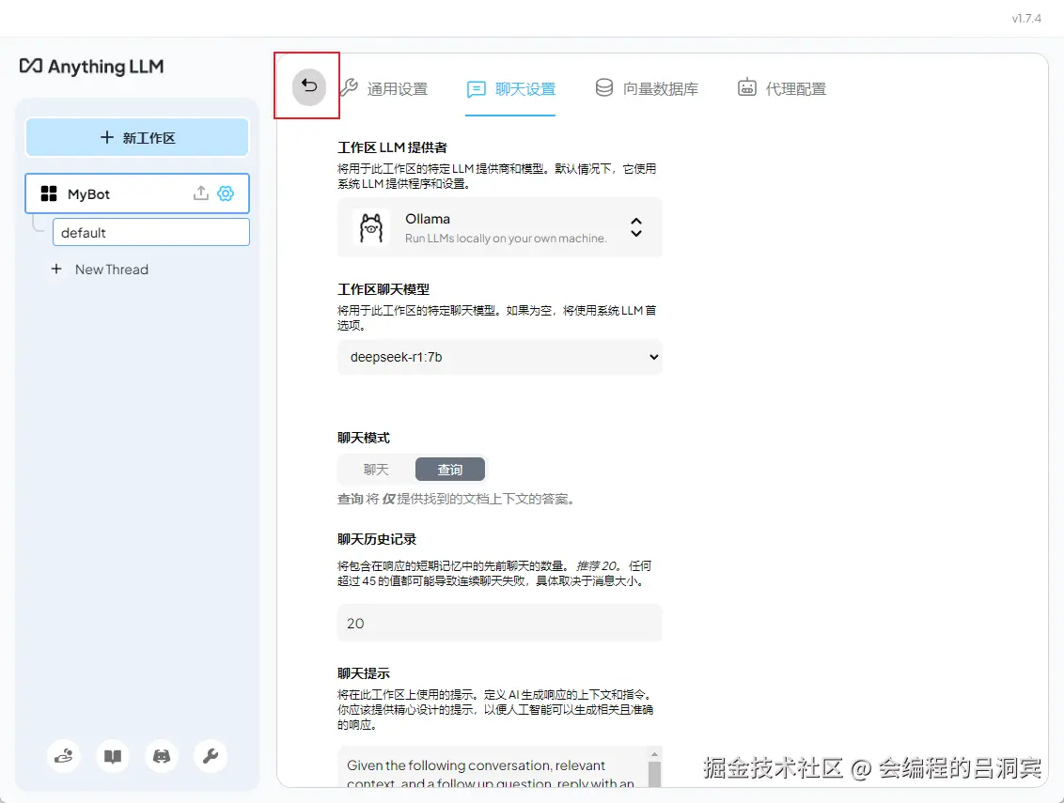The height and width of the screenshot is (803, 1064).
Task: Switch chat mode to 查询
Action: (x=450, y=470)
